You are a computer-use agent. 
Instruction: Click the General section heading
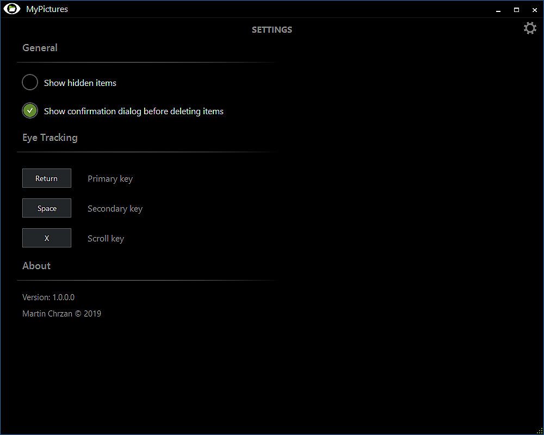[x=40, y=48]
